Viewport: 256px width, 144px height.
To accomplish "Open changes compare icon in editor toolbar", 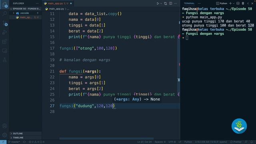I will click(165, 4).
